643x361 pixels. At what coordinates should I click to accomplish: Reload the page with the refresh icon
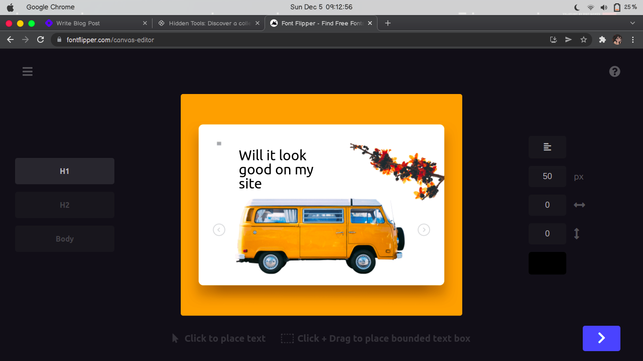click(x=40, y=40)
